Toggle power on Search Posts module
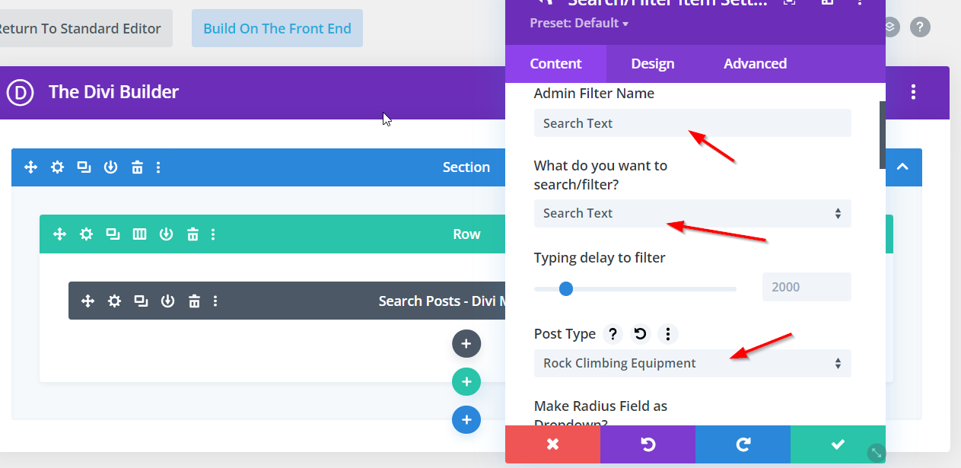Viewport: 961px width, 468px height. (x=167, y=301)
